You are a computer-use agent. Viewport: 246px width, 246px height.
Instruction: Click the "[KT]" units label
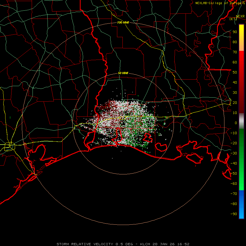(x=233, y=19)
